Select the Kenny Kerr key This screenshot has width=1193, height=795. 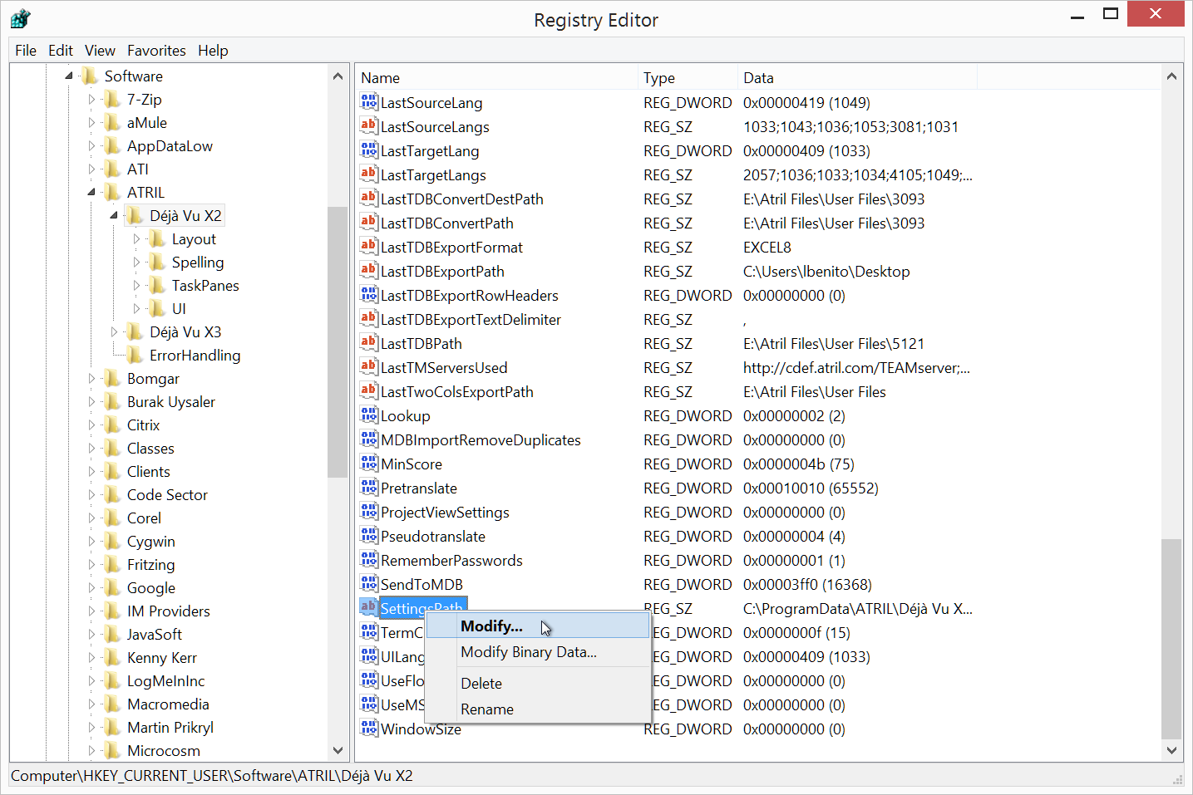click(162, 657)
